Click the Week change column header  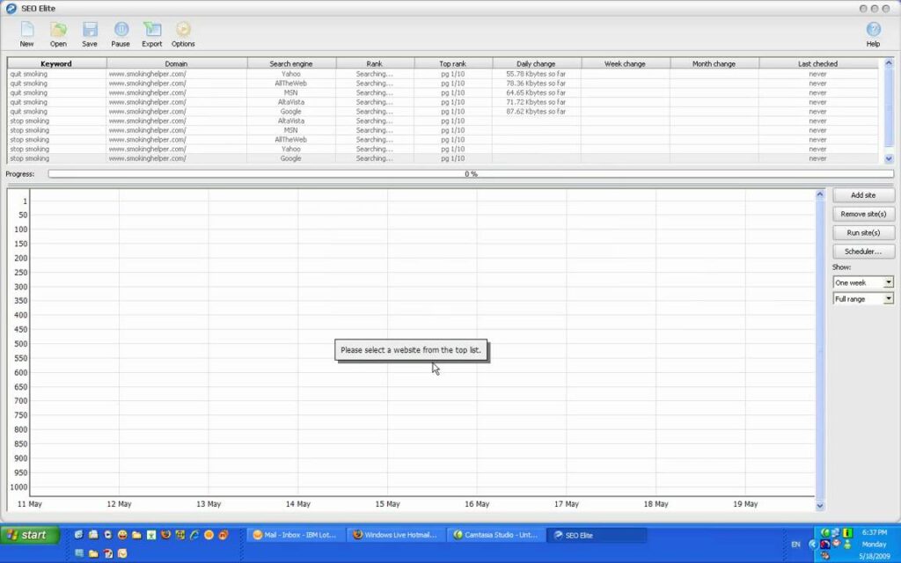626,63
